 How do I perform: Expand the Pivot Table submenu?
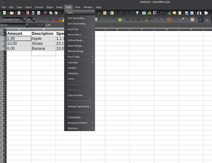coord(79,57)
